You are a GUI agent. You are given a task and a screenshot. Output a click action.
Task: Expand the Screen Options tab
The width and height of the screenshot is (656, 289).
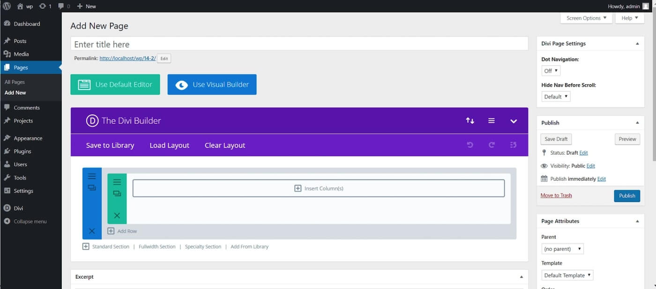coord(586,18)
